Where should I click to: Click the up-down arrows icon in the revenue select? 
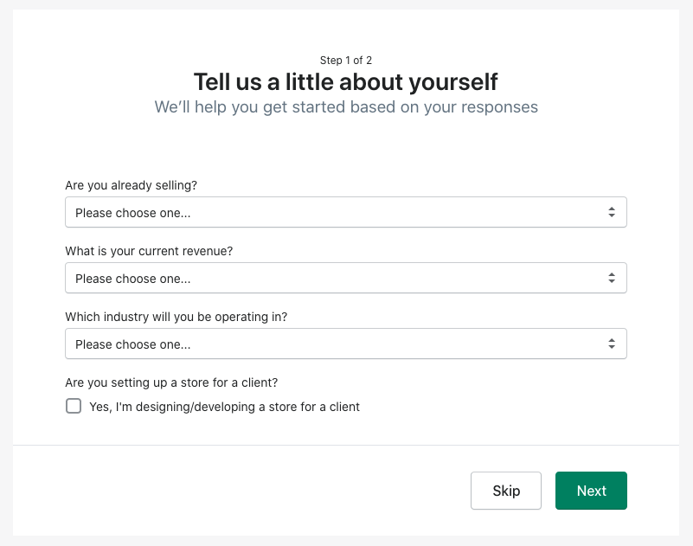tap(611, 278)
